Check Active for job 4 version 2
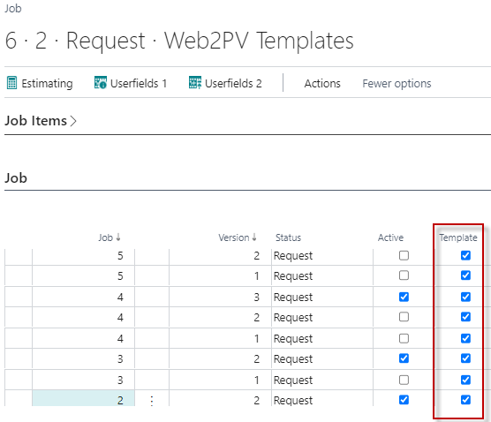Image resolution: width=491 pixels, height=422 pixels. (x=404, y=317)
